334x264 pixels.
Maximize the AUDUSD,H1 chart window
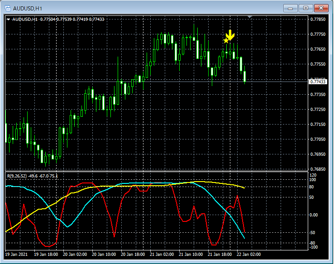click(x=305, y=8)
